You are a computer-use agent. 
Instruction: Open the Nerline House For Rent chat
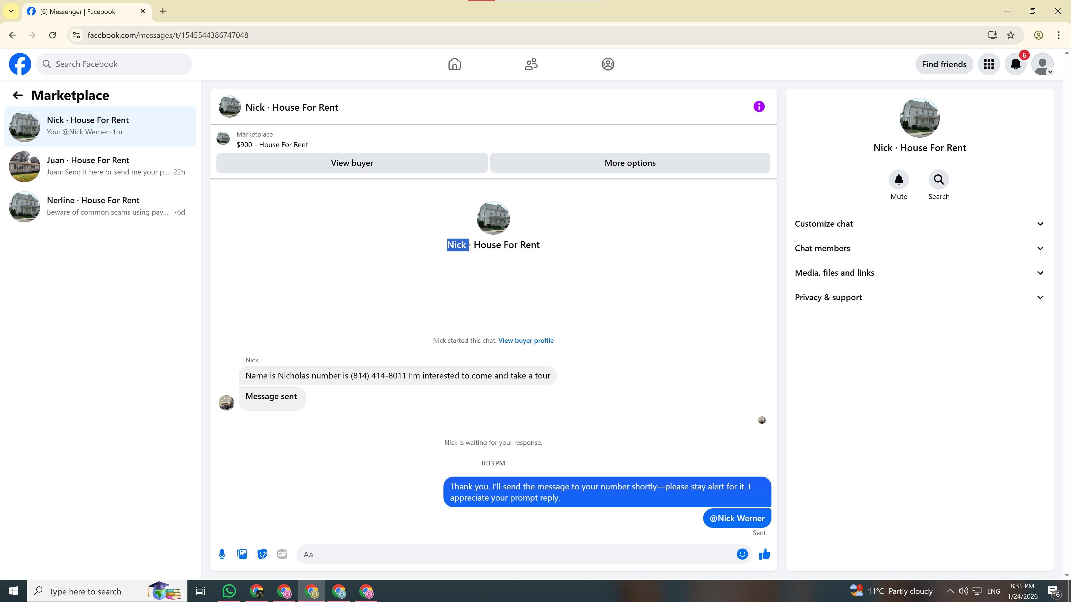[100, 207]
